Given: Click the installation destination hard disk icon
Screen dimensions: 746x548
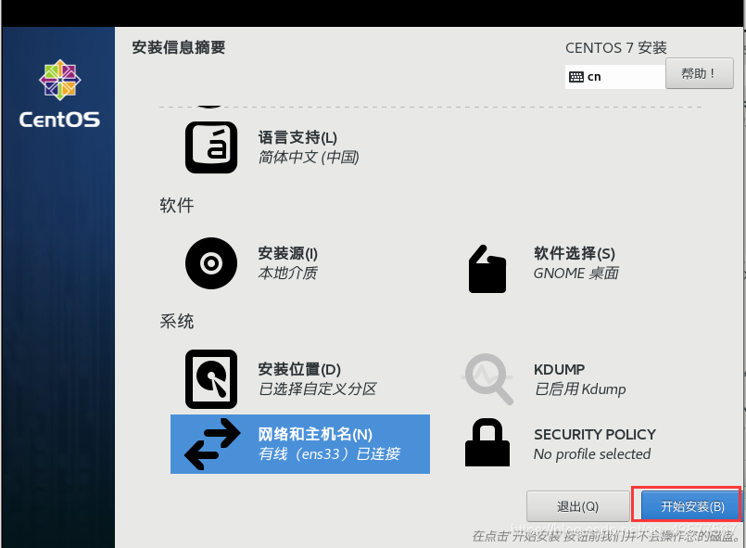Looking at the screenshot, I should point(211,379).
